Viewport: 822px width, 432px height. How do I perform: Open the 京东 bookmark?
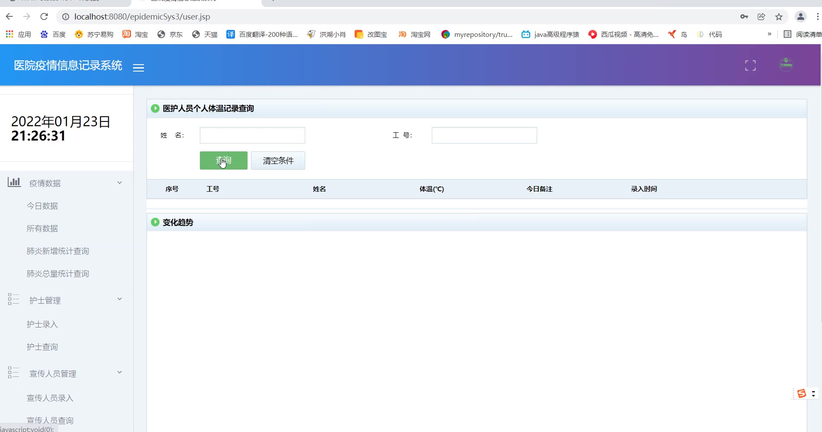click(170, 34)
